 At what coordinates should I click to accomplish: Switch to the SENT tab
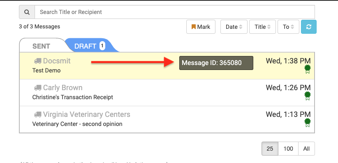tap(42, 46)
